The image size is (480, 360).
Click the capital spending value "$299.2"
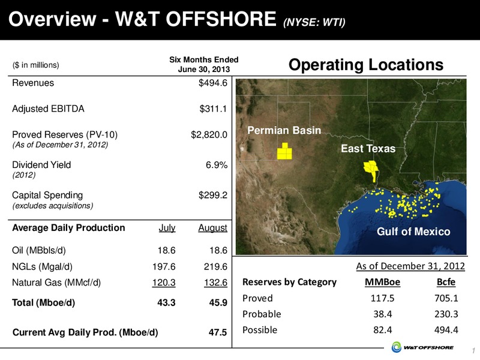213,195
